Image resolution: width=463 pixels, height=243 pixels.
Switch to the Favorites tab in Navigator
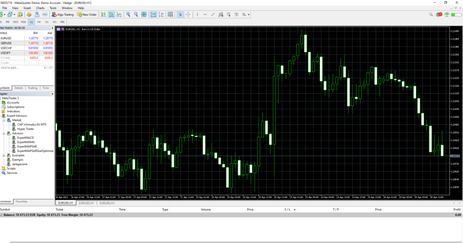point(22,202)
